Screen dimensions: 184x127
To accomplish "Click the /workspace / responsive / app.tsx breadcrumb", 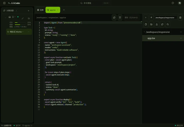I will pos(51,18).
